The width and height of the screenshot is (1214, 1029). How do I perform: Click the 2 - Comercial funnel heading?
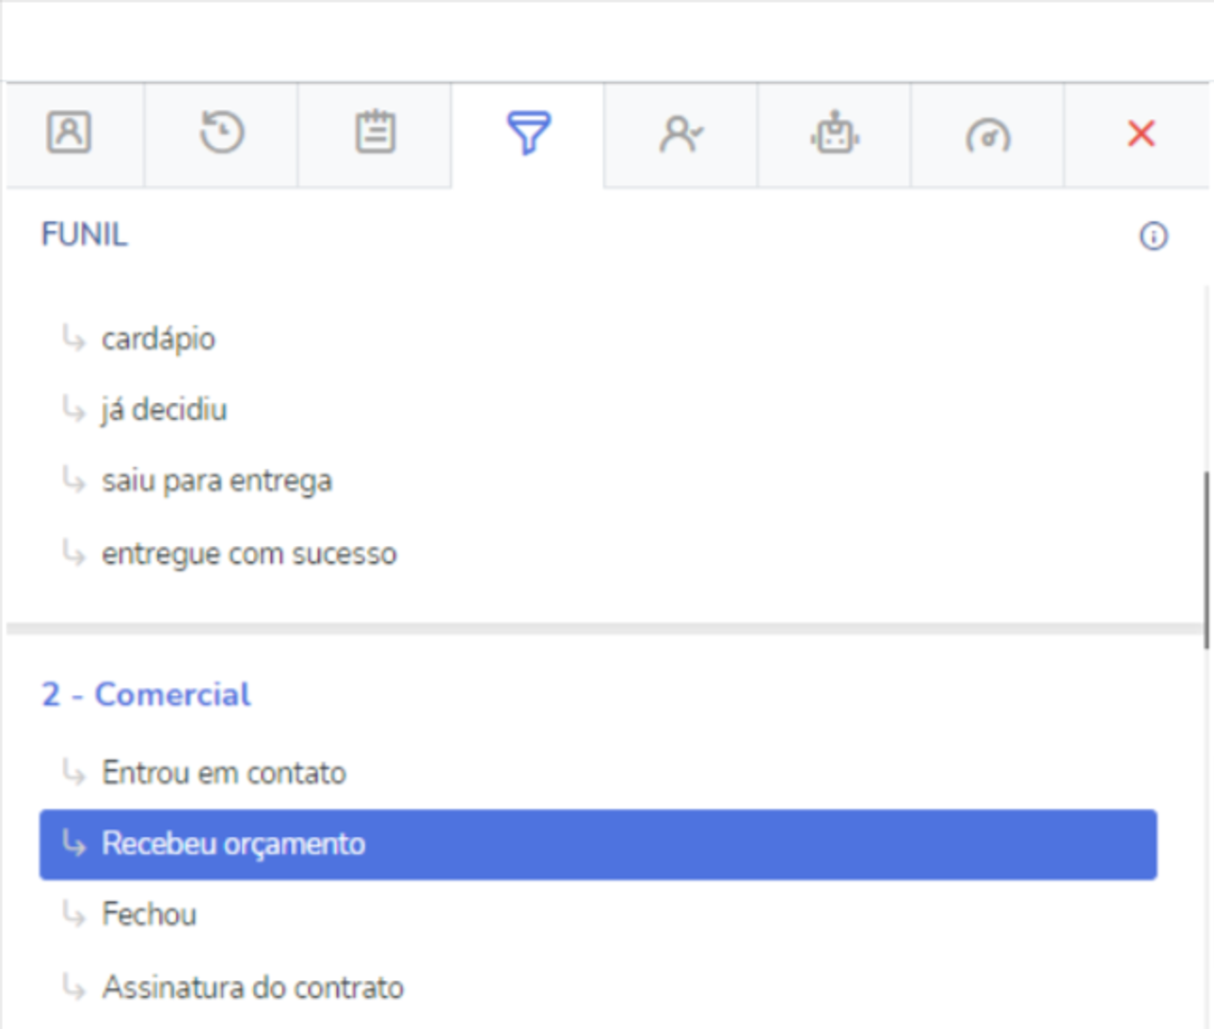coord(146,695)
